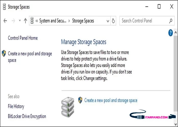Open File History link
The height and width of the screenshot is (127, 178).
click(16, 106)
